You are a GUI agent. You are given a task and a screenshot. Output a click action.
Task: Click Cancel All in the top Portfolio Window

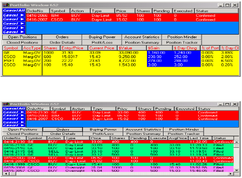click(14, 11)
